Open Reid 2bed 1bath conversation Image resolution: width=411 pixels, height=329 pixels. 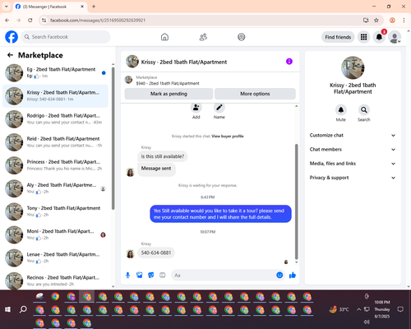point(55,142)
